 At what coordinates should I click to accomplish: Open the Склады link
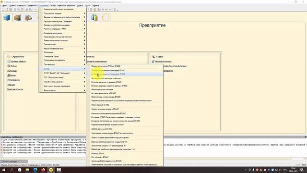click(13, 71)
